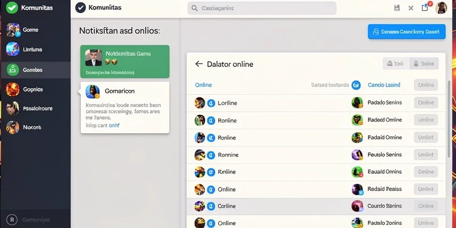Toggle the Soloe view button
This screenshot has height=228, width=456.
[424, 64]
